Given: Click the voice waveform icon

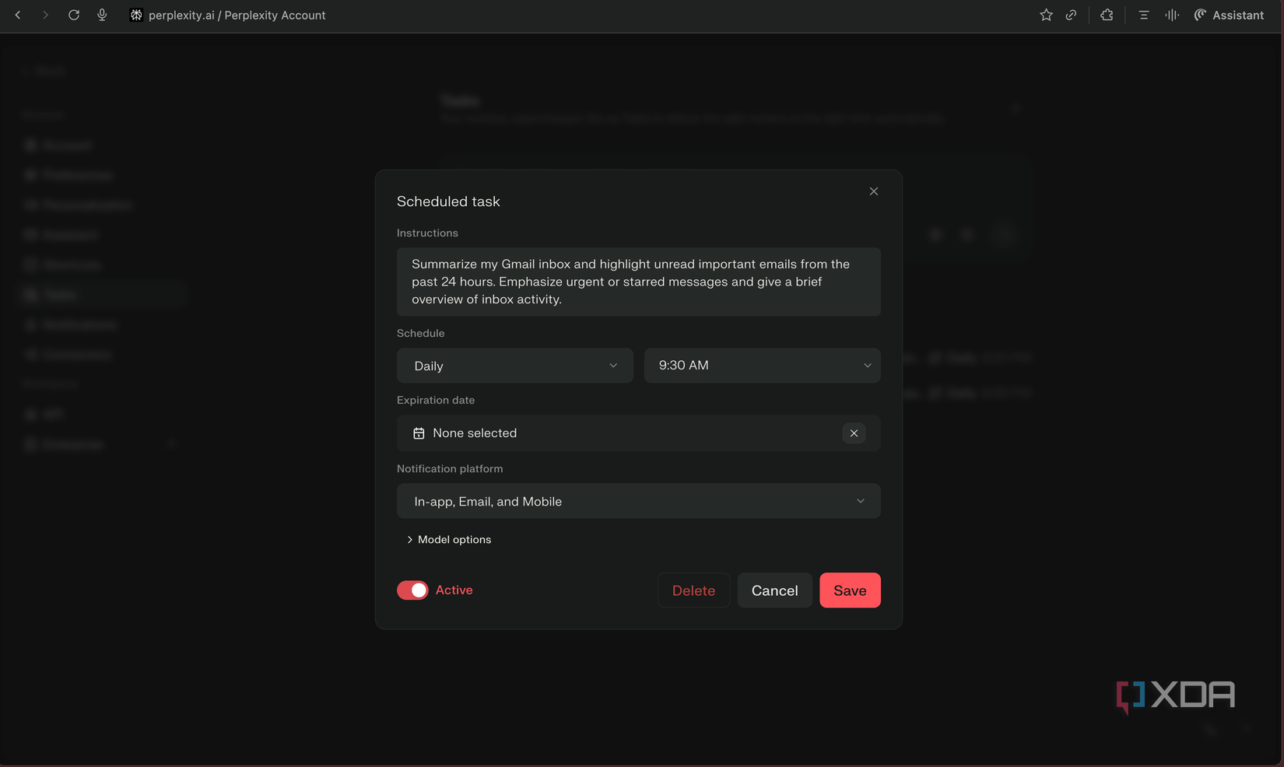Looking at the screenshot, I should 1172,15.
